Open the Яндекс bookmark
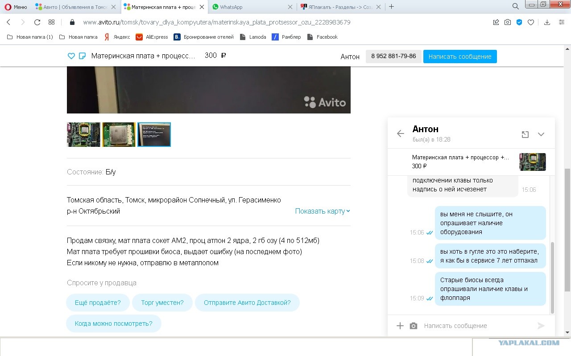571x356 pixels. [x=117, y=37]
